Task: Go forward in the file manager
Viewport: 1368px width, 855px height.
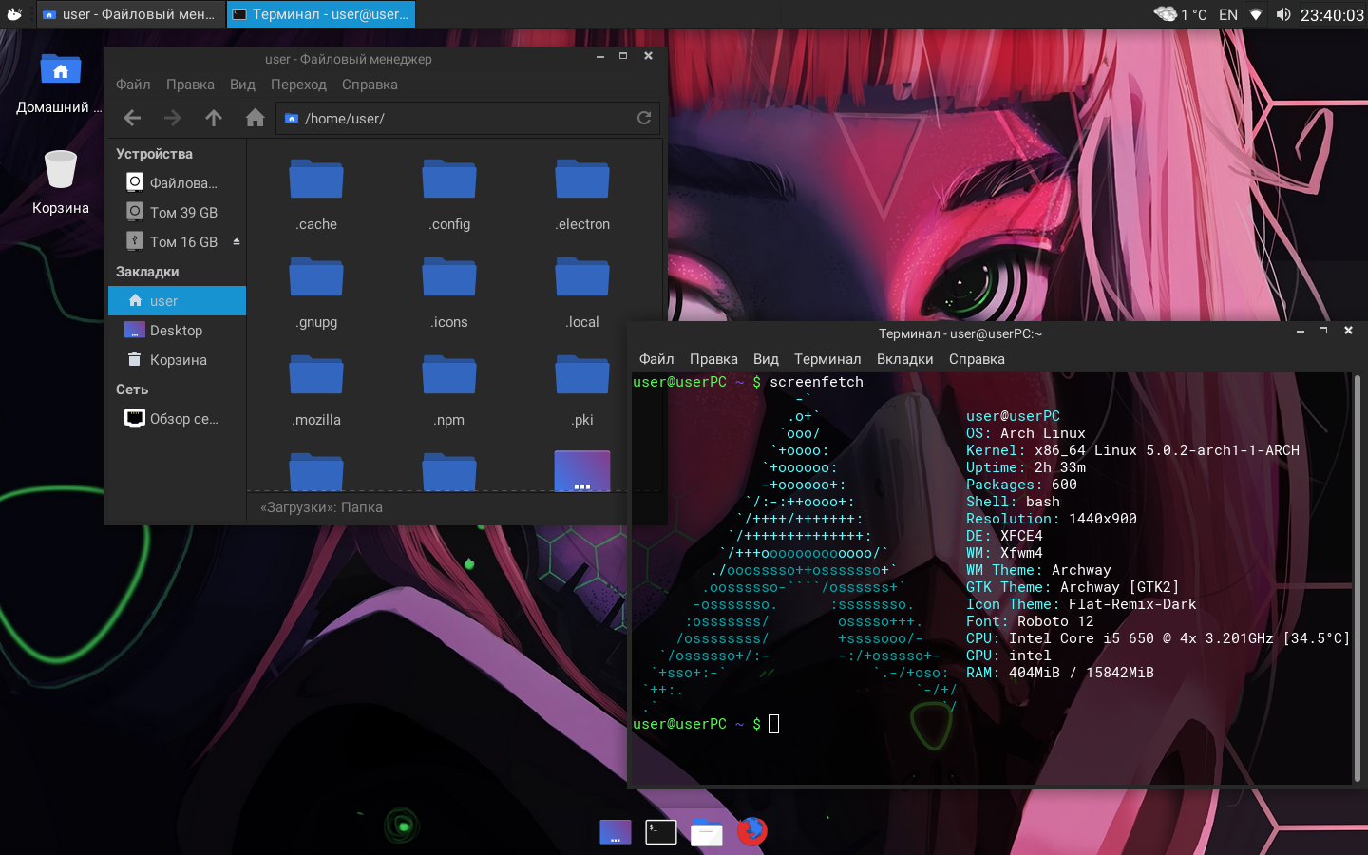Action: [x=173, y=118]
